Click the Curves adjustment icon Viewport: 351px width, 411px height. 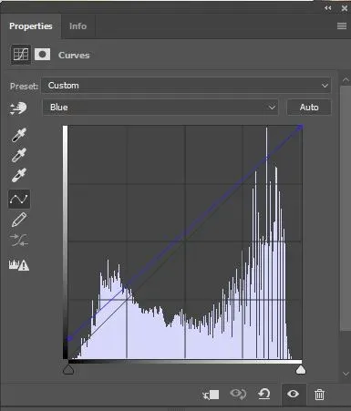tap(21, 55)
